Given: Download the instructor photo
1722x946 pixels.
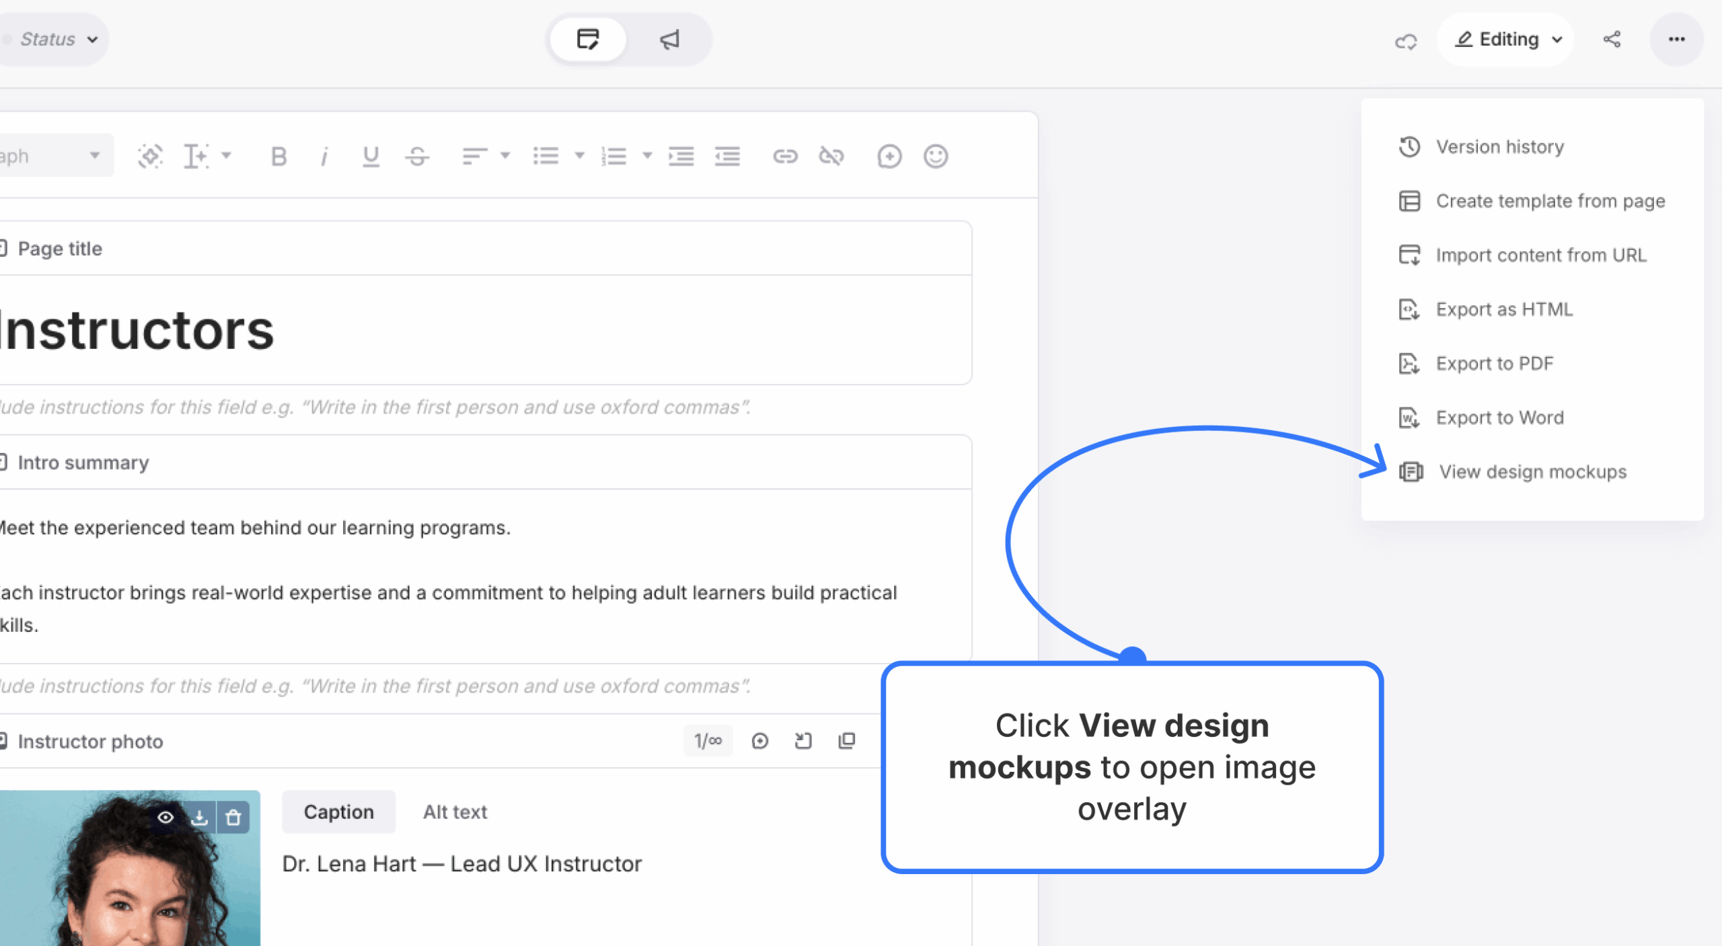Looking at the screenshot, I should tap(199, 818).
